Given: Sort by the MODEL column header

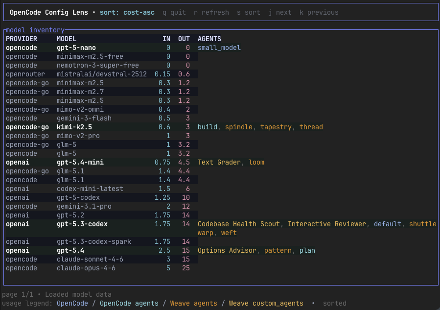Looking at the screenshot, I should click(x=66, y=39).
